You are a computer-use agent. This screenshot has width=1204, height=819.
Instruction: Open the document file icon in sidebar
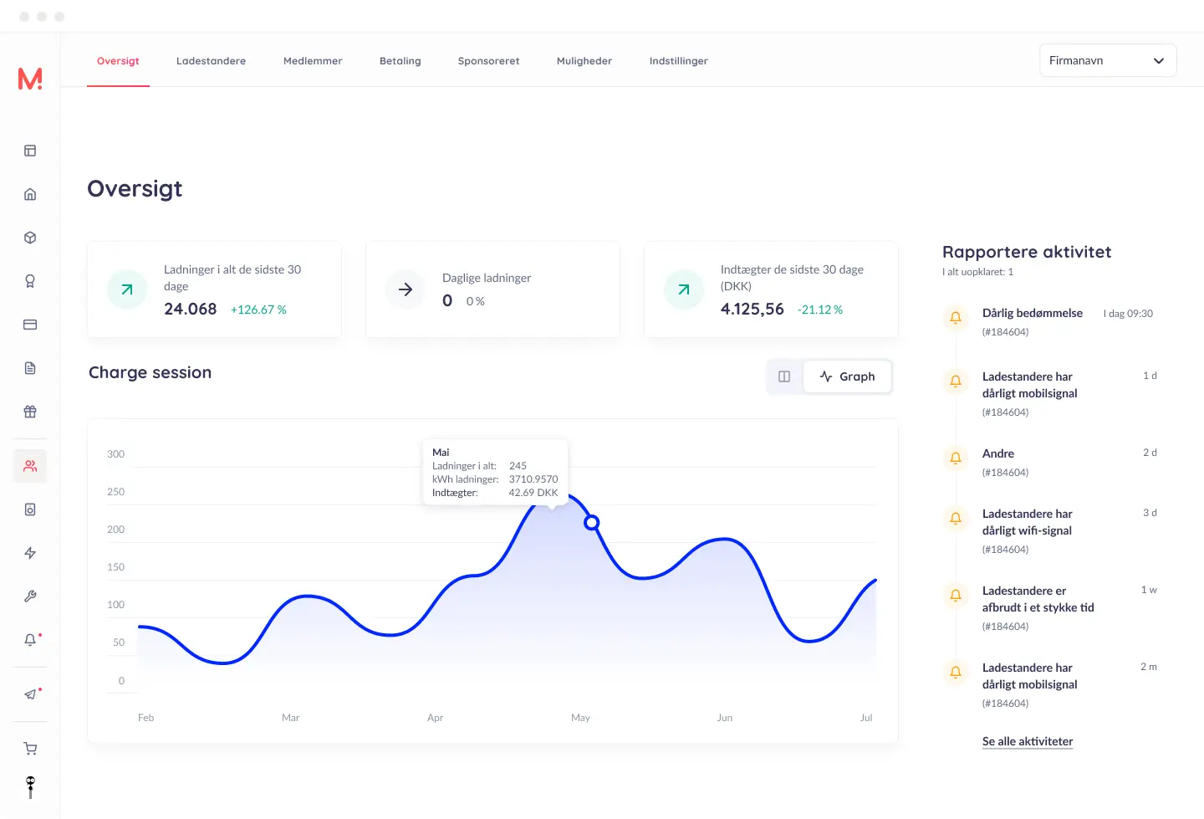tap(30, 368)
